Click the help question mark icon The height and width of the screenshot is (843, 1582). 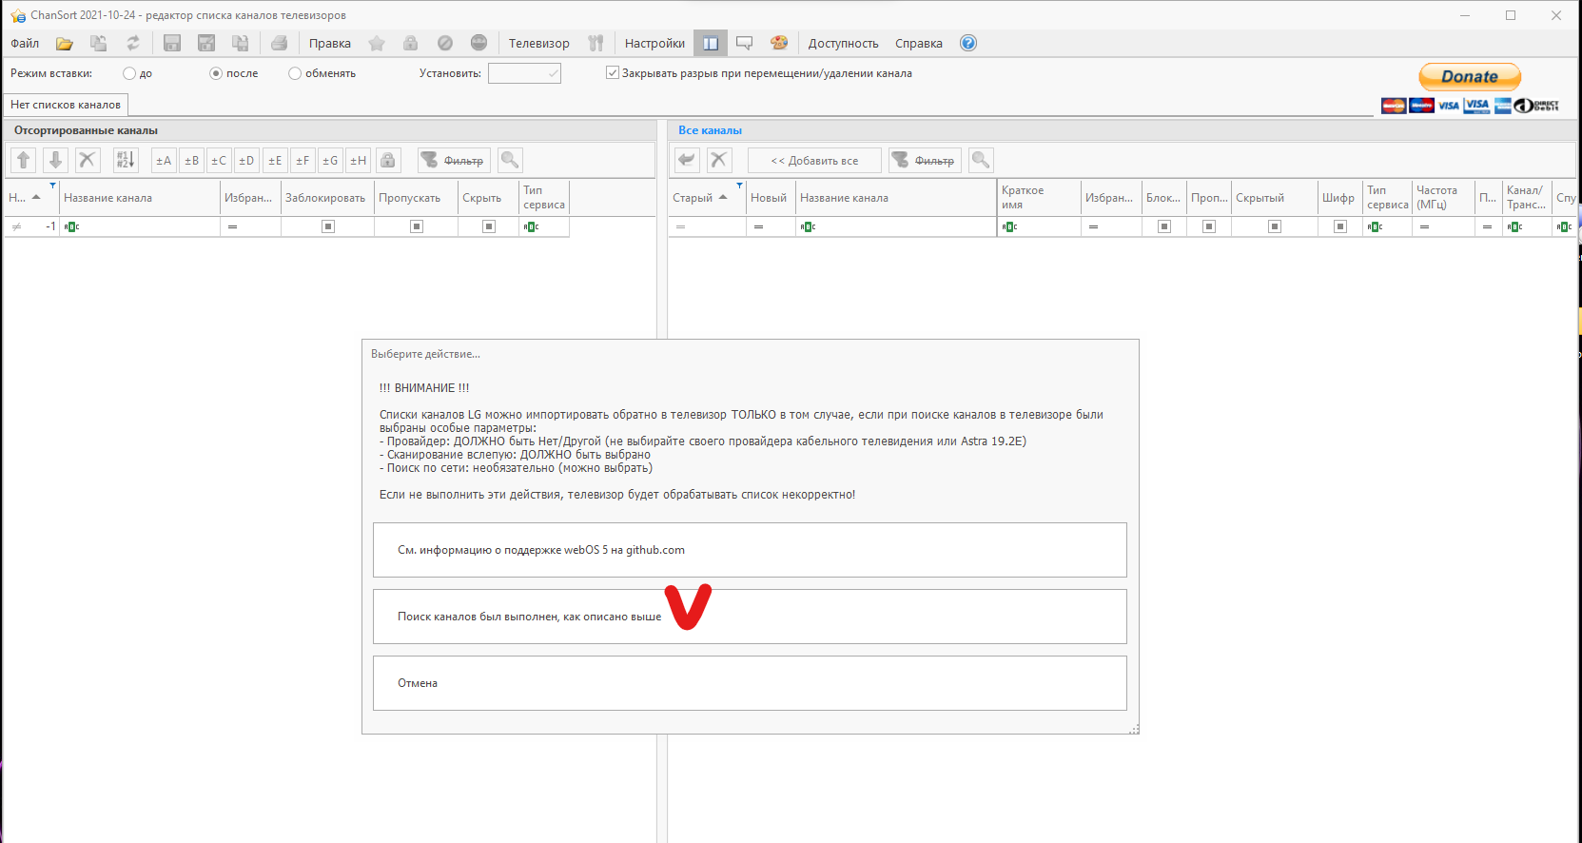pos(968,43)
